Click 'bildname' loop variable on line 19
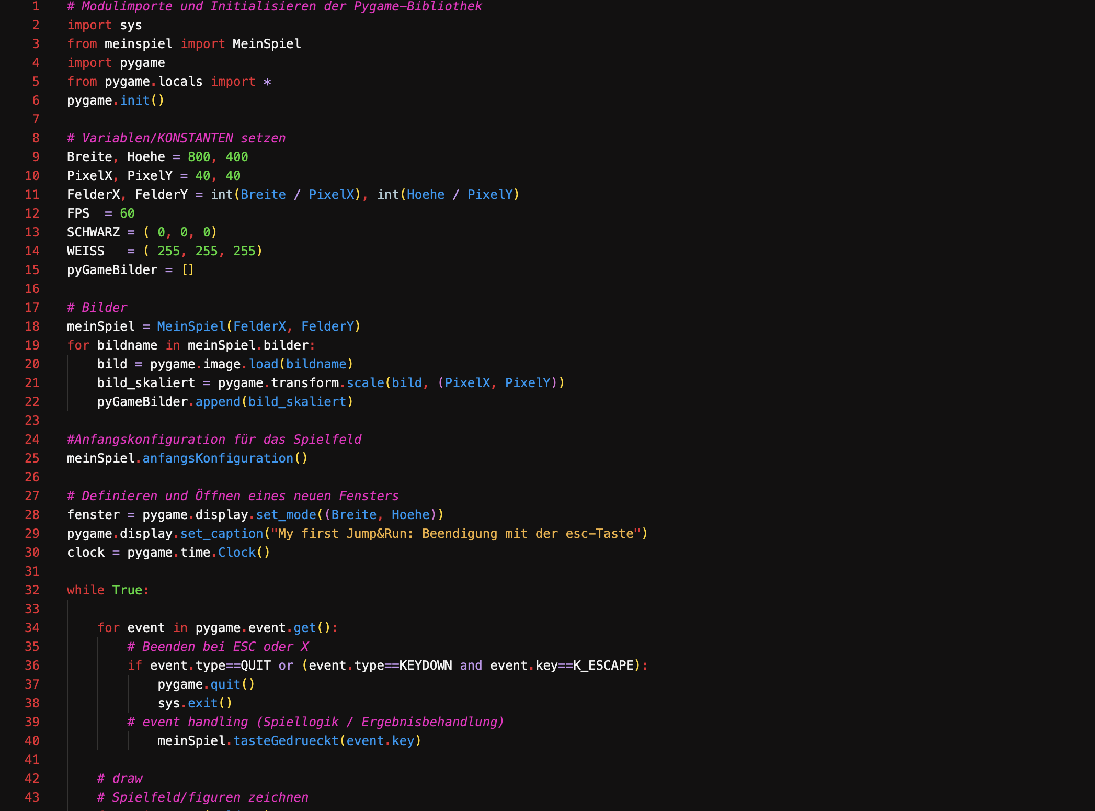 click(x=127, y=345)
